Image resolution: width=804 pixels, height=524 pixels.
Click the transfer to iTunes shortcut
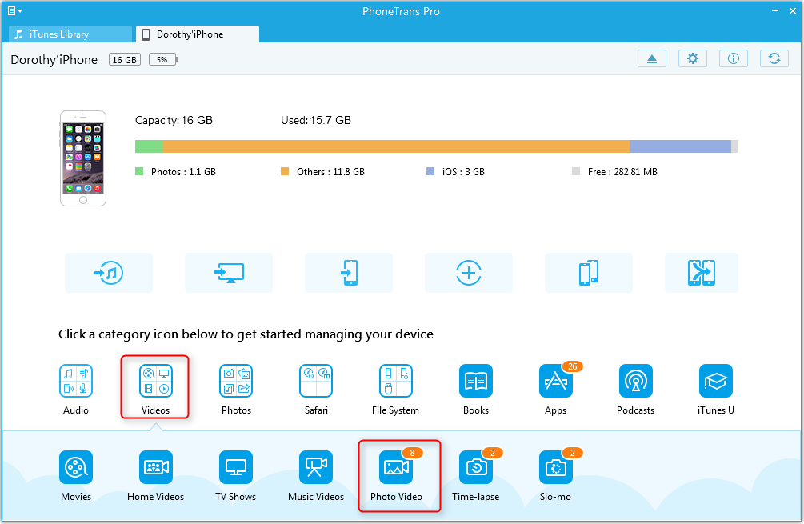point(109,273)
